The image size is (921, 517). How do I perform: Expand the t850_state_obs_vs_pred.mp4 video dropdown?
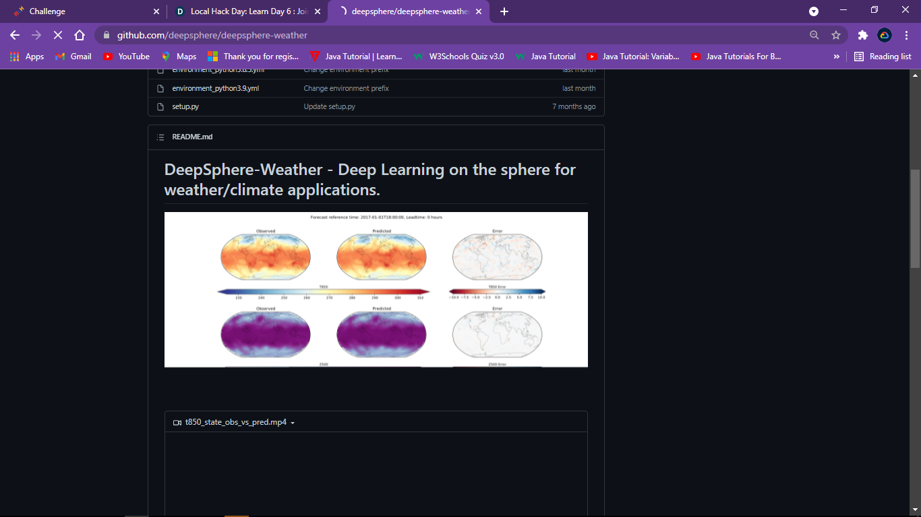click(x=292, y=423)
